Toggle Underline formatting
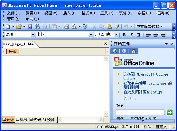The image size is (177, 131). [139, 35]
